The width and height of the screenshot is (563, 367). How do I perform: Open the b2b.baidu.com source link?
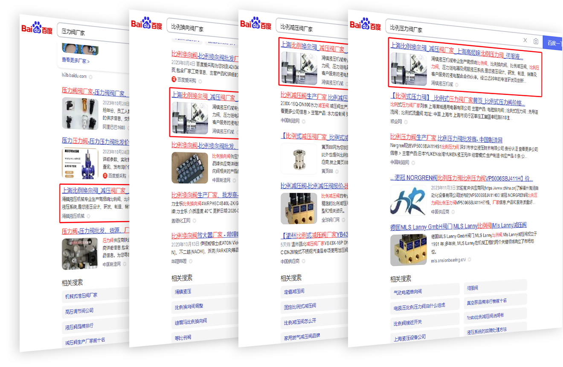tap(74, 77)
